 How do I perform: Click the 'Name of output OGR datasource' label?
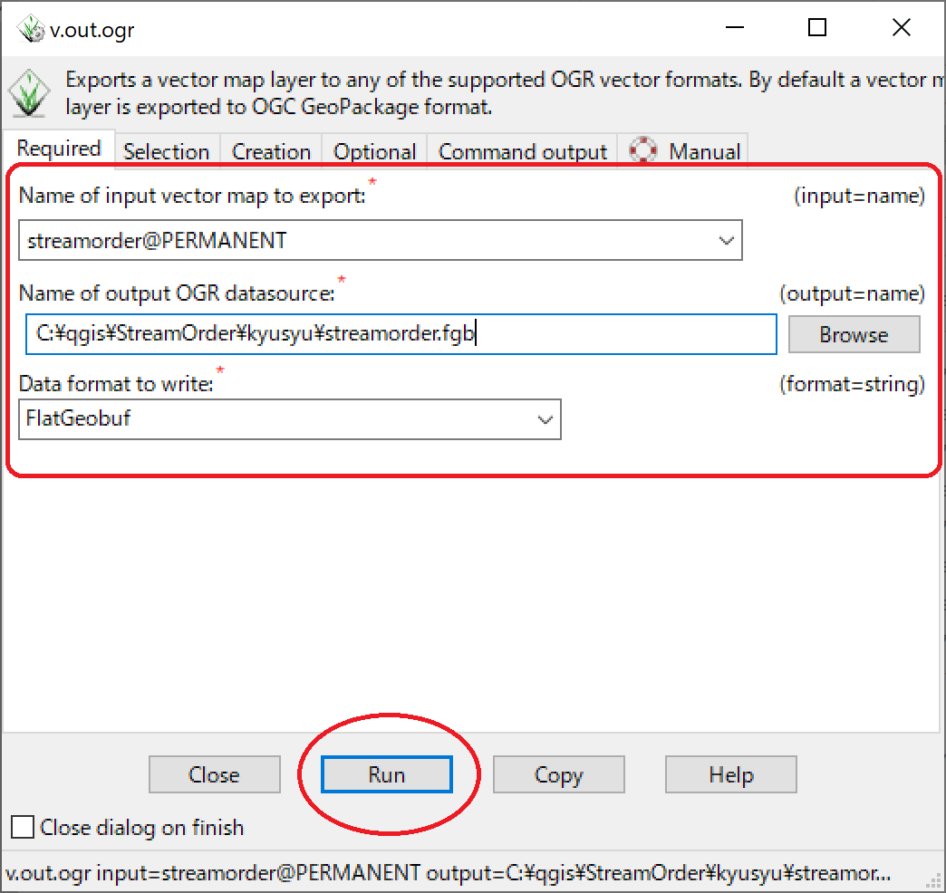(177, 293)
